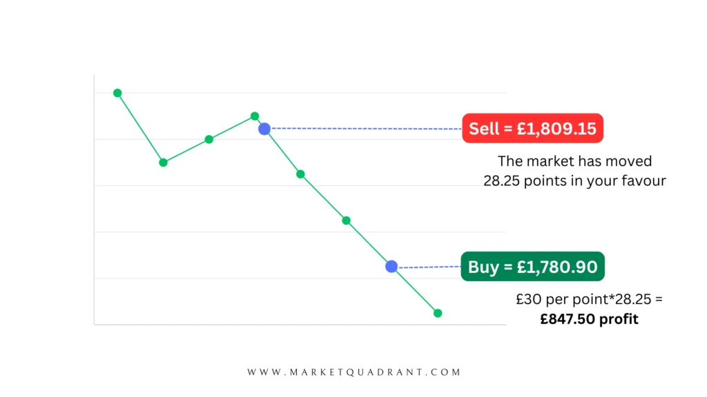Select the green point just below sell marker

click(301, 174)
